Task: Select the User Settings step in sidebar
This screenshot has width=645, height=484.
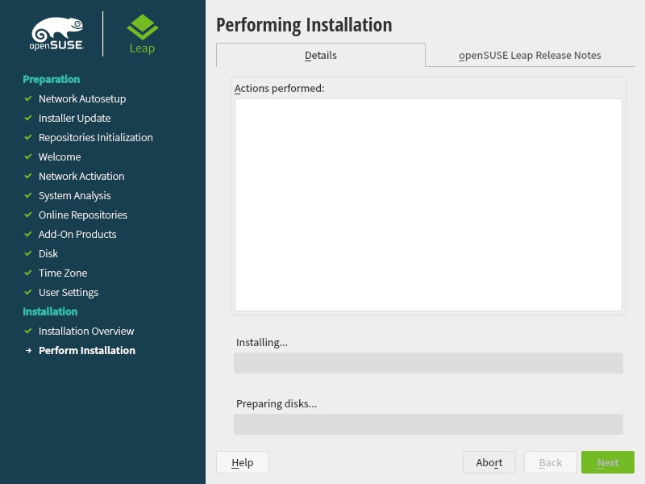Action: point(69,293)
